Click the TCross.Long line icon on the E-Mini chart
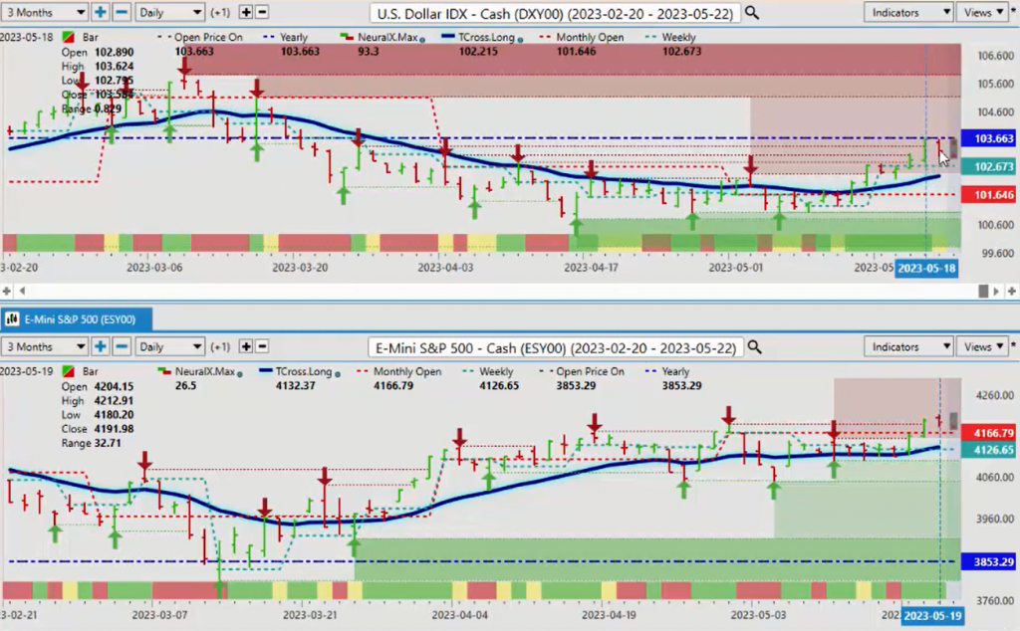Image resolution: width=1020 pixels, height=631 pixels. pyautogui.click(x=265, y=371)
